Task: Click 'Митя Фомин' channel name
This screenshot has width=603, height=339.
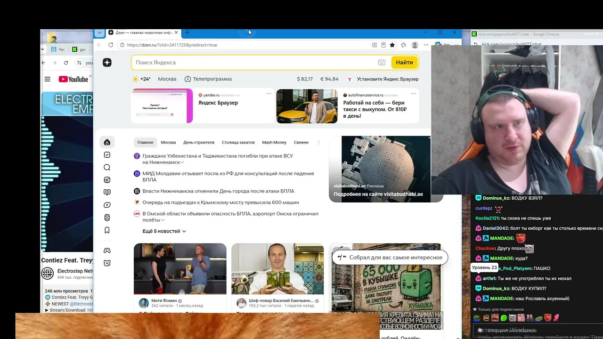Action: pos(163,300)
